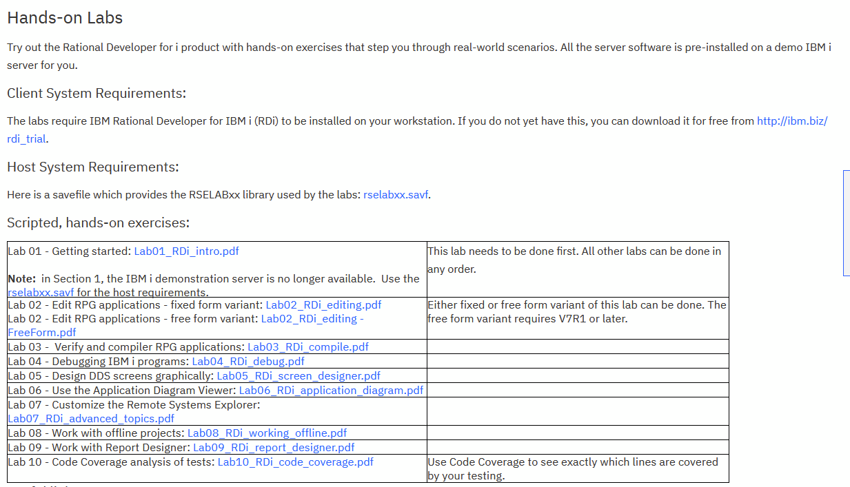Click the side panel handle at right edge
This screenshot has height=487, width=850.
click(847, 223)
